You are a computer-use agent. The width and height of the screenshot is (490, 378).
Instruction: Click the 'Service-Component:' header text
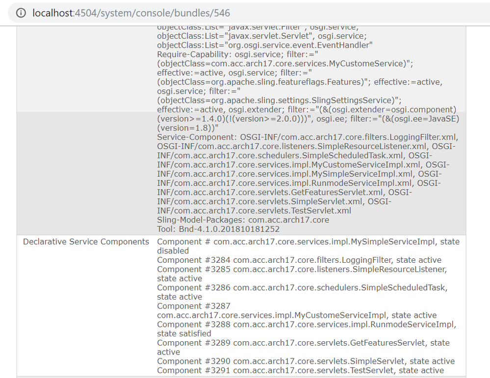[x=197, y=137]
